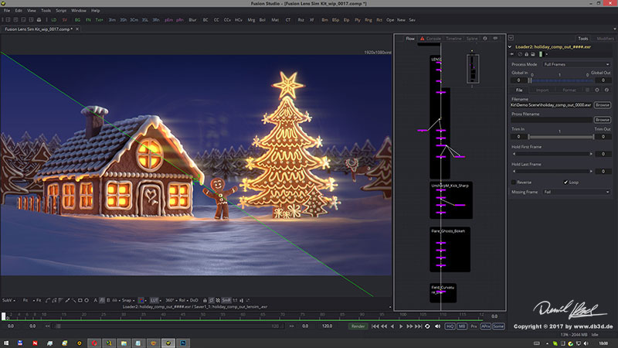Open the Missing Frame dropdown
Screen dimensions: 618x348
[x=576, y=192]
